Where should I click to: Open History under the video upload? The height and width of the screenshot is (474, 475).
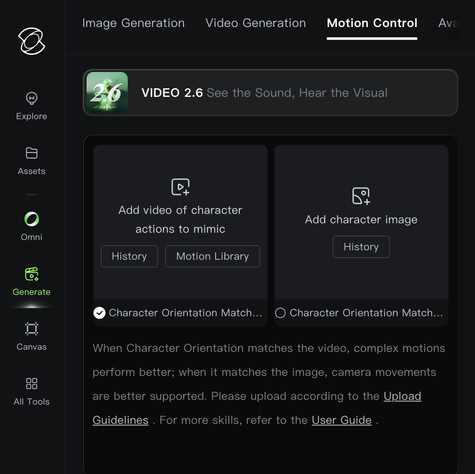click(x=129, y=256)
